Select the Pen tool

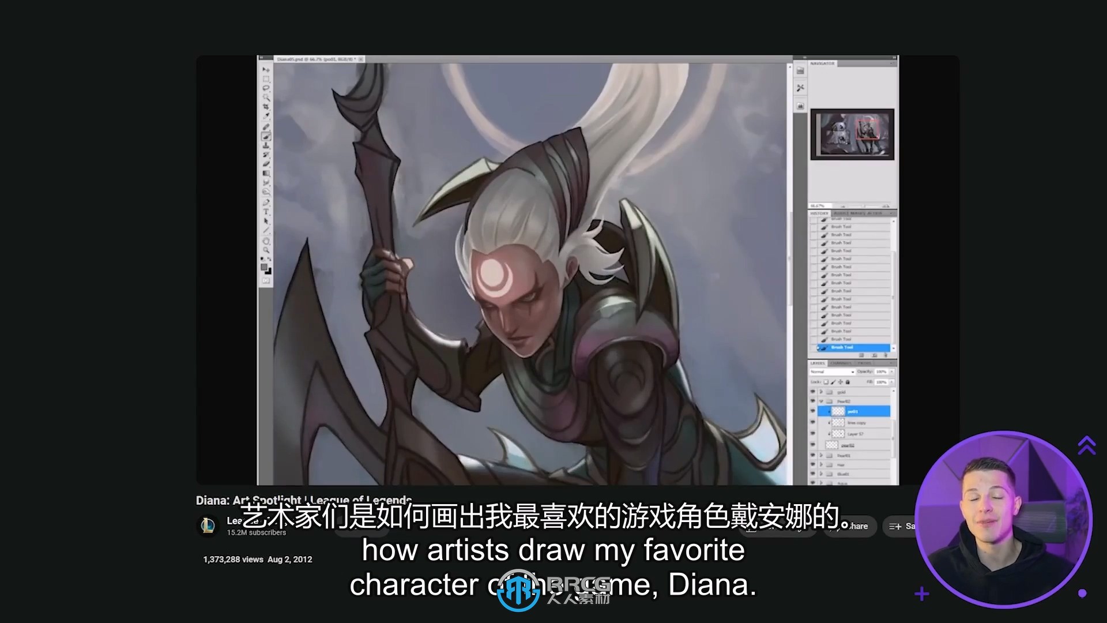(x=266, y=202)
